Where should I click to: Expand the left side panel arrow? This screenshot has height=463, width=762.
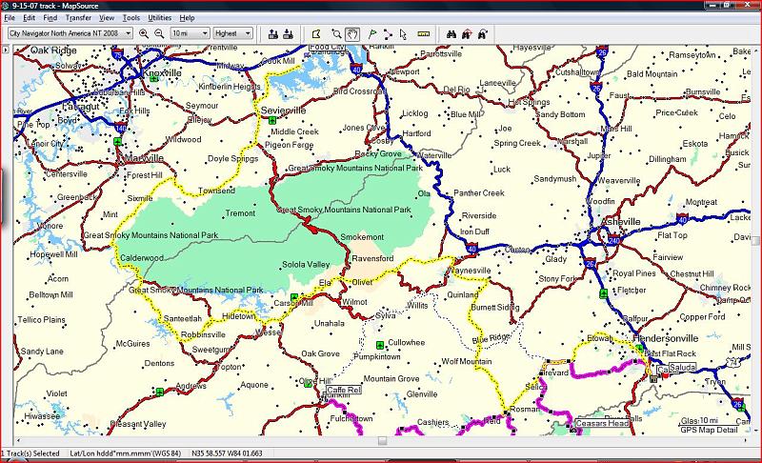[x=6, y=50]
